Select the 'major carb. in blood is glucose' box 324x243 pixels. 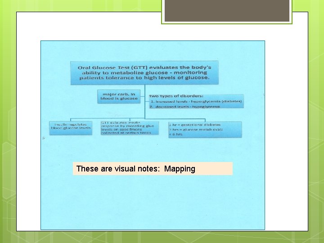point(119,96)
